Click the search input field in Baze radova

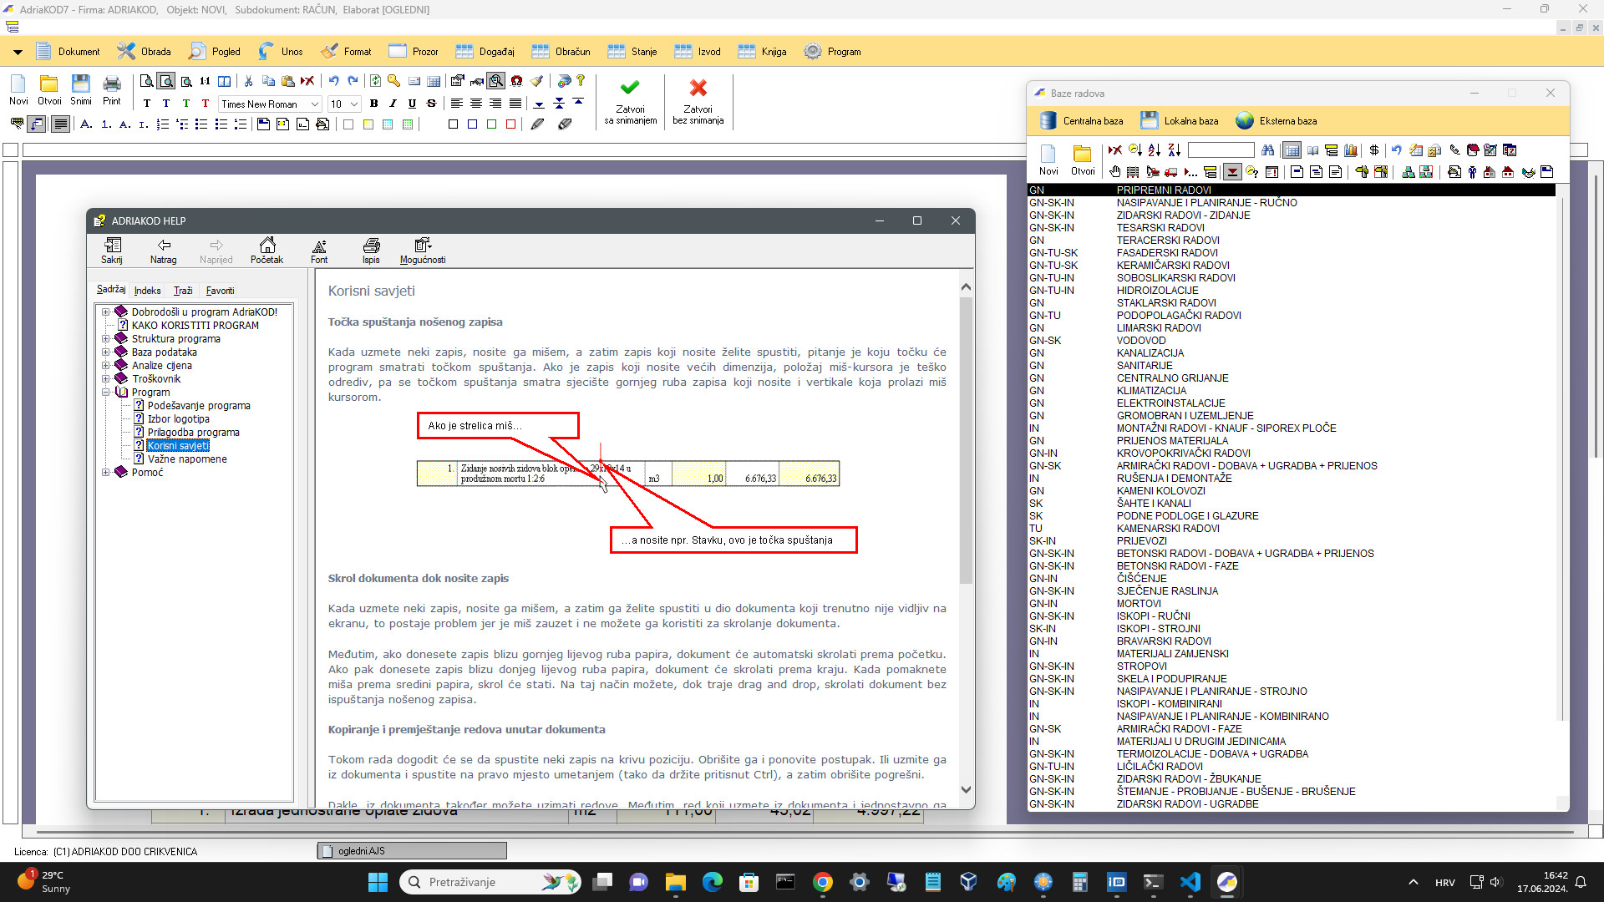(1221, 150)
